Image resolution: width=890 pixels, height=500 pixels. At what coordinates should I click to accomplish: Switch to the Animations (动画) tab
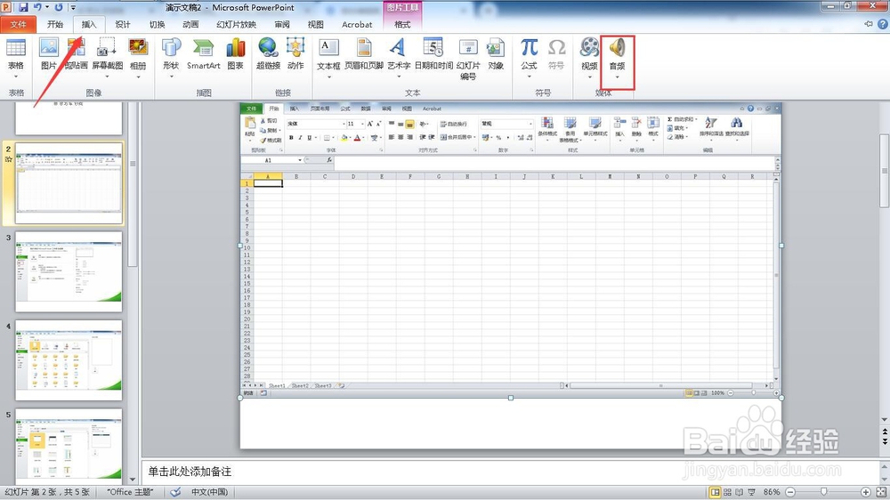(x=190, y=24)
